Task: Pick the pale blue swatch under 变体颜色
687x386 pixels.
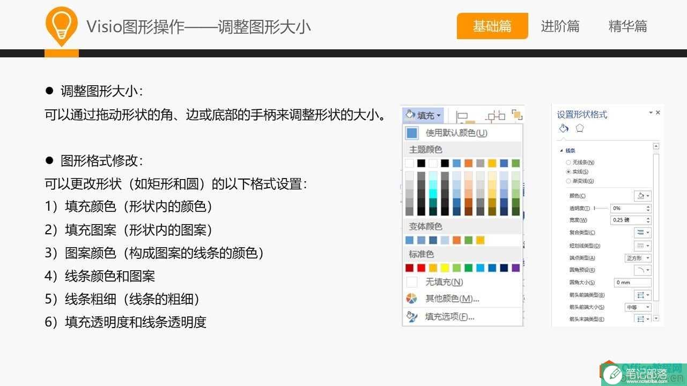Action: (x=445, y=240)
